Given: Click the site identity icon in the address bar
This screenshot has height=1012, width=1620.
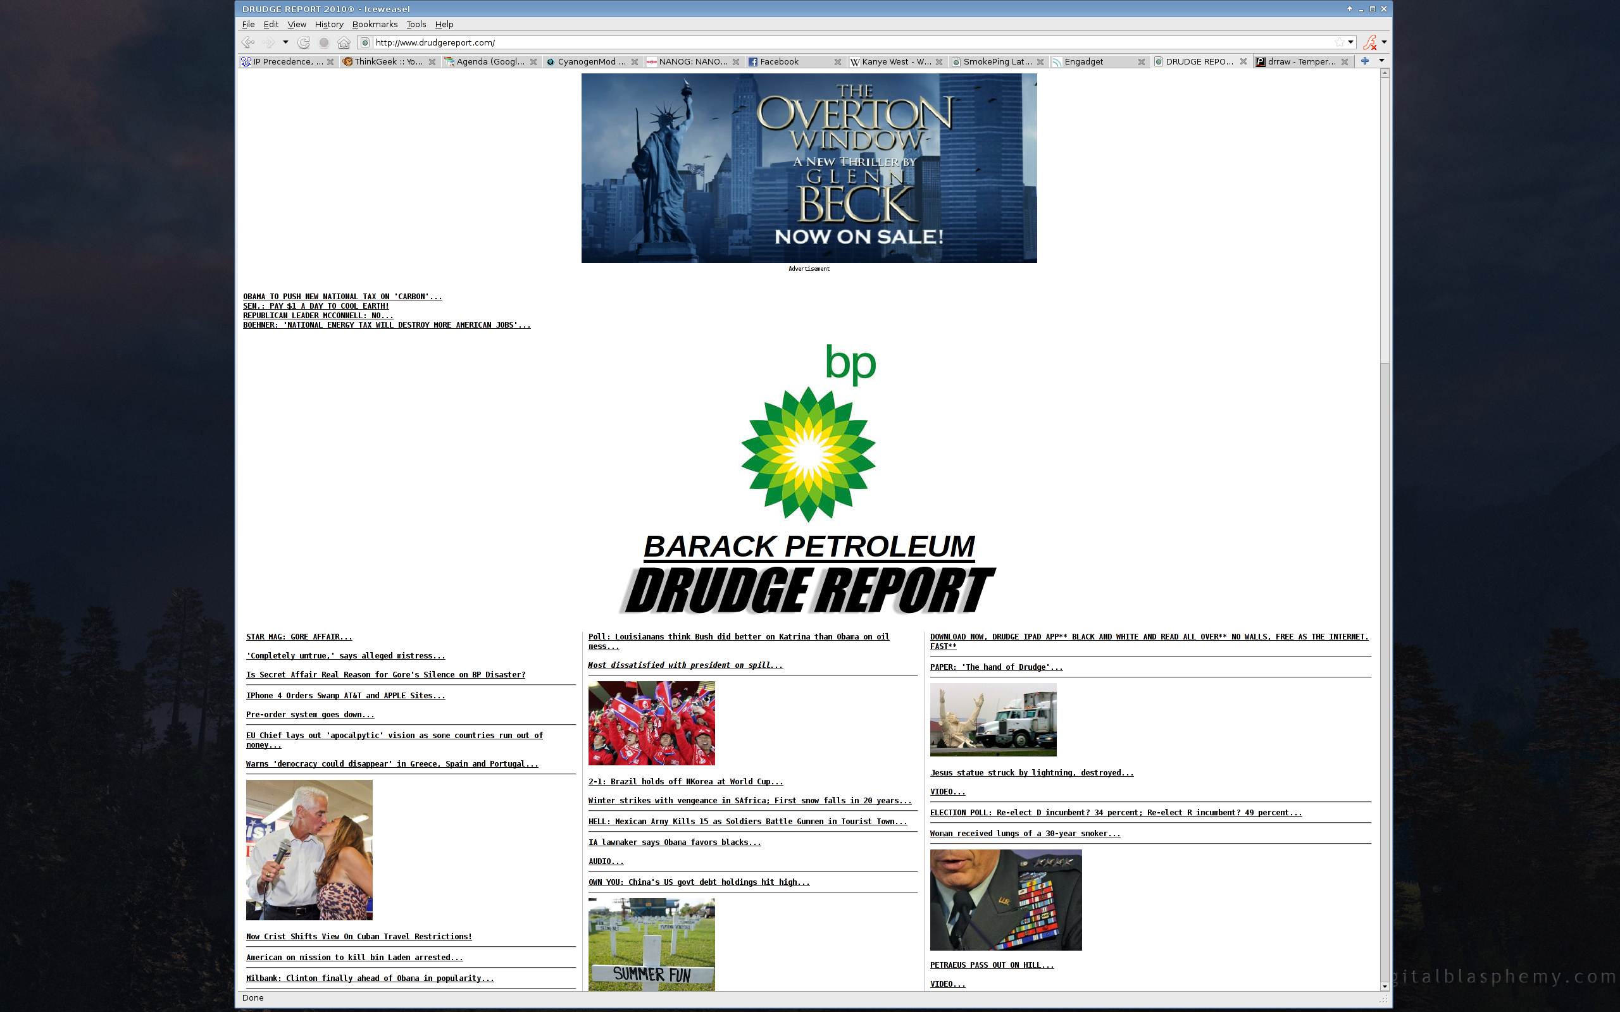Looking at the screenshot, I should click(364, 42).
